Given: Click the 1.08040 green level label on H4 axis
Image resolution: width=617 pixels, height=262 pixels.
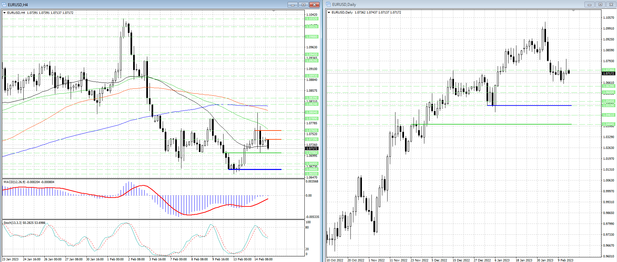Looking at the screenshot, I should coord(312,112).
